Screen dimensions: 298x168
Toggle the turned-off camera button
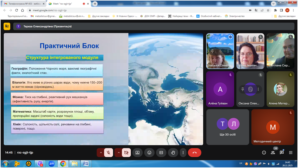pos(126,152)
